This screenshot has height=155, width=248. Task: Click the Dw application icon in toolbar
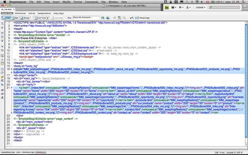[x=167, y=7]
